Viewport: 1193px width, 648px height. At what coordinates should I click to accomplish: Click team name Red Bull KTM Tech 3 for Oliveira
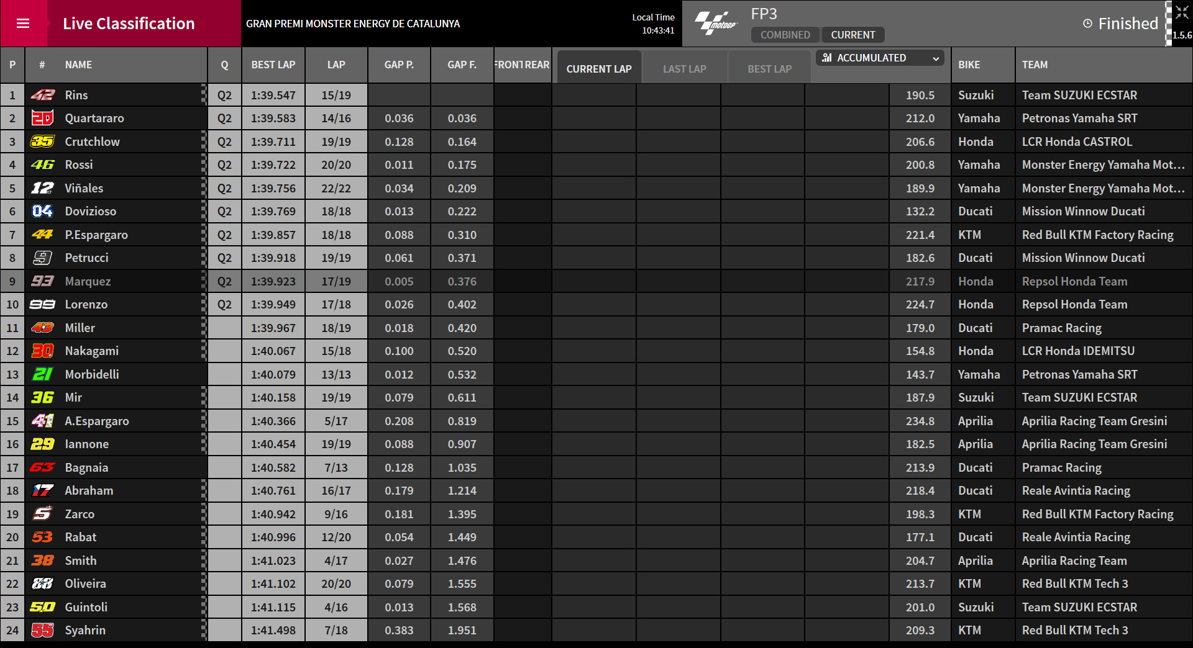1075,583
